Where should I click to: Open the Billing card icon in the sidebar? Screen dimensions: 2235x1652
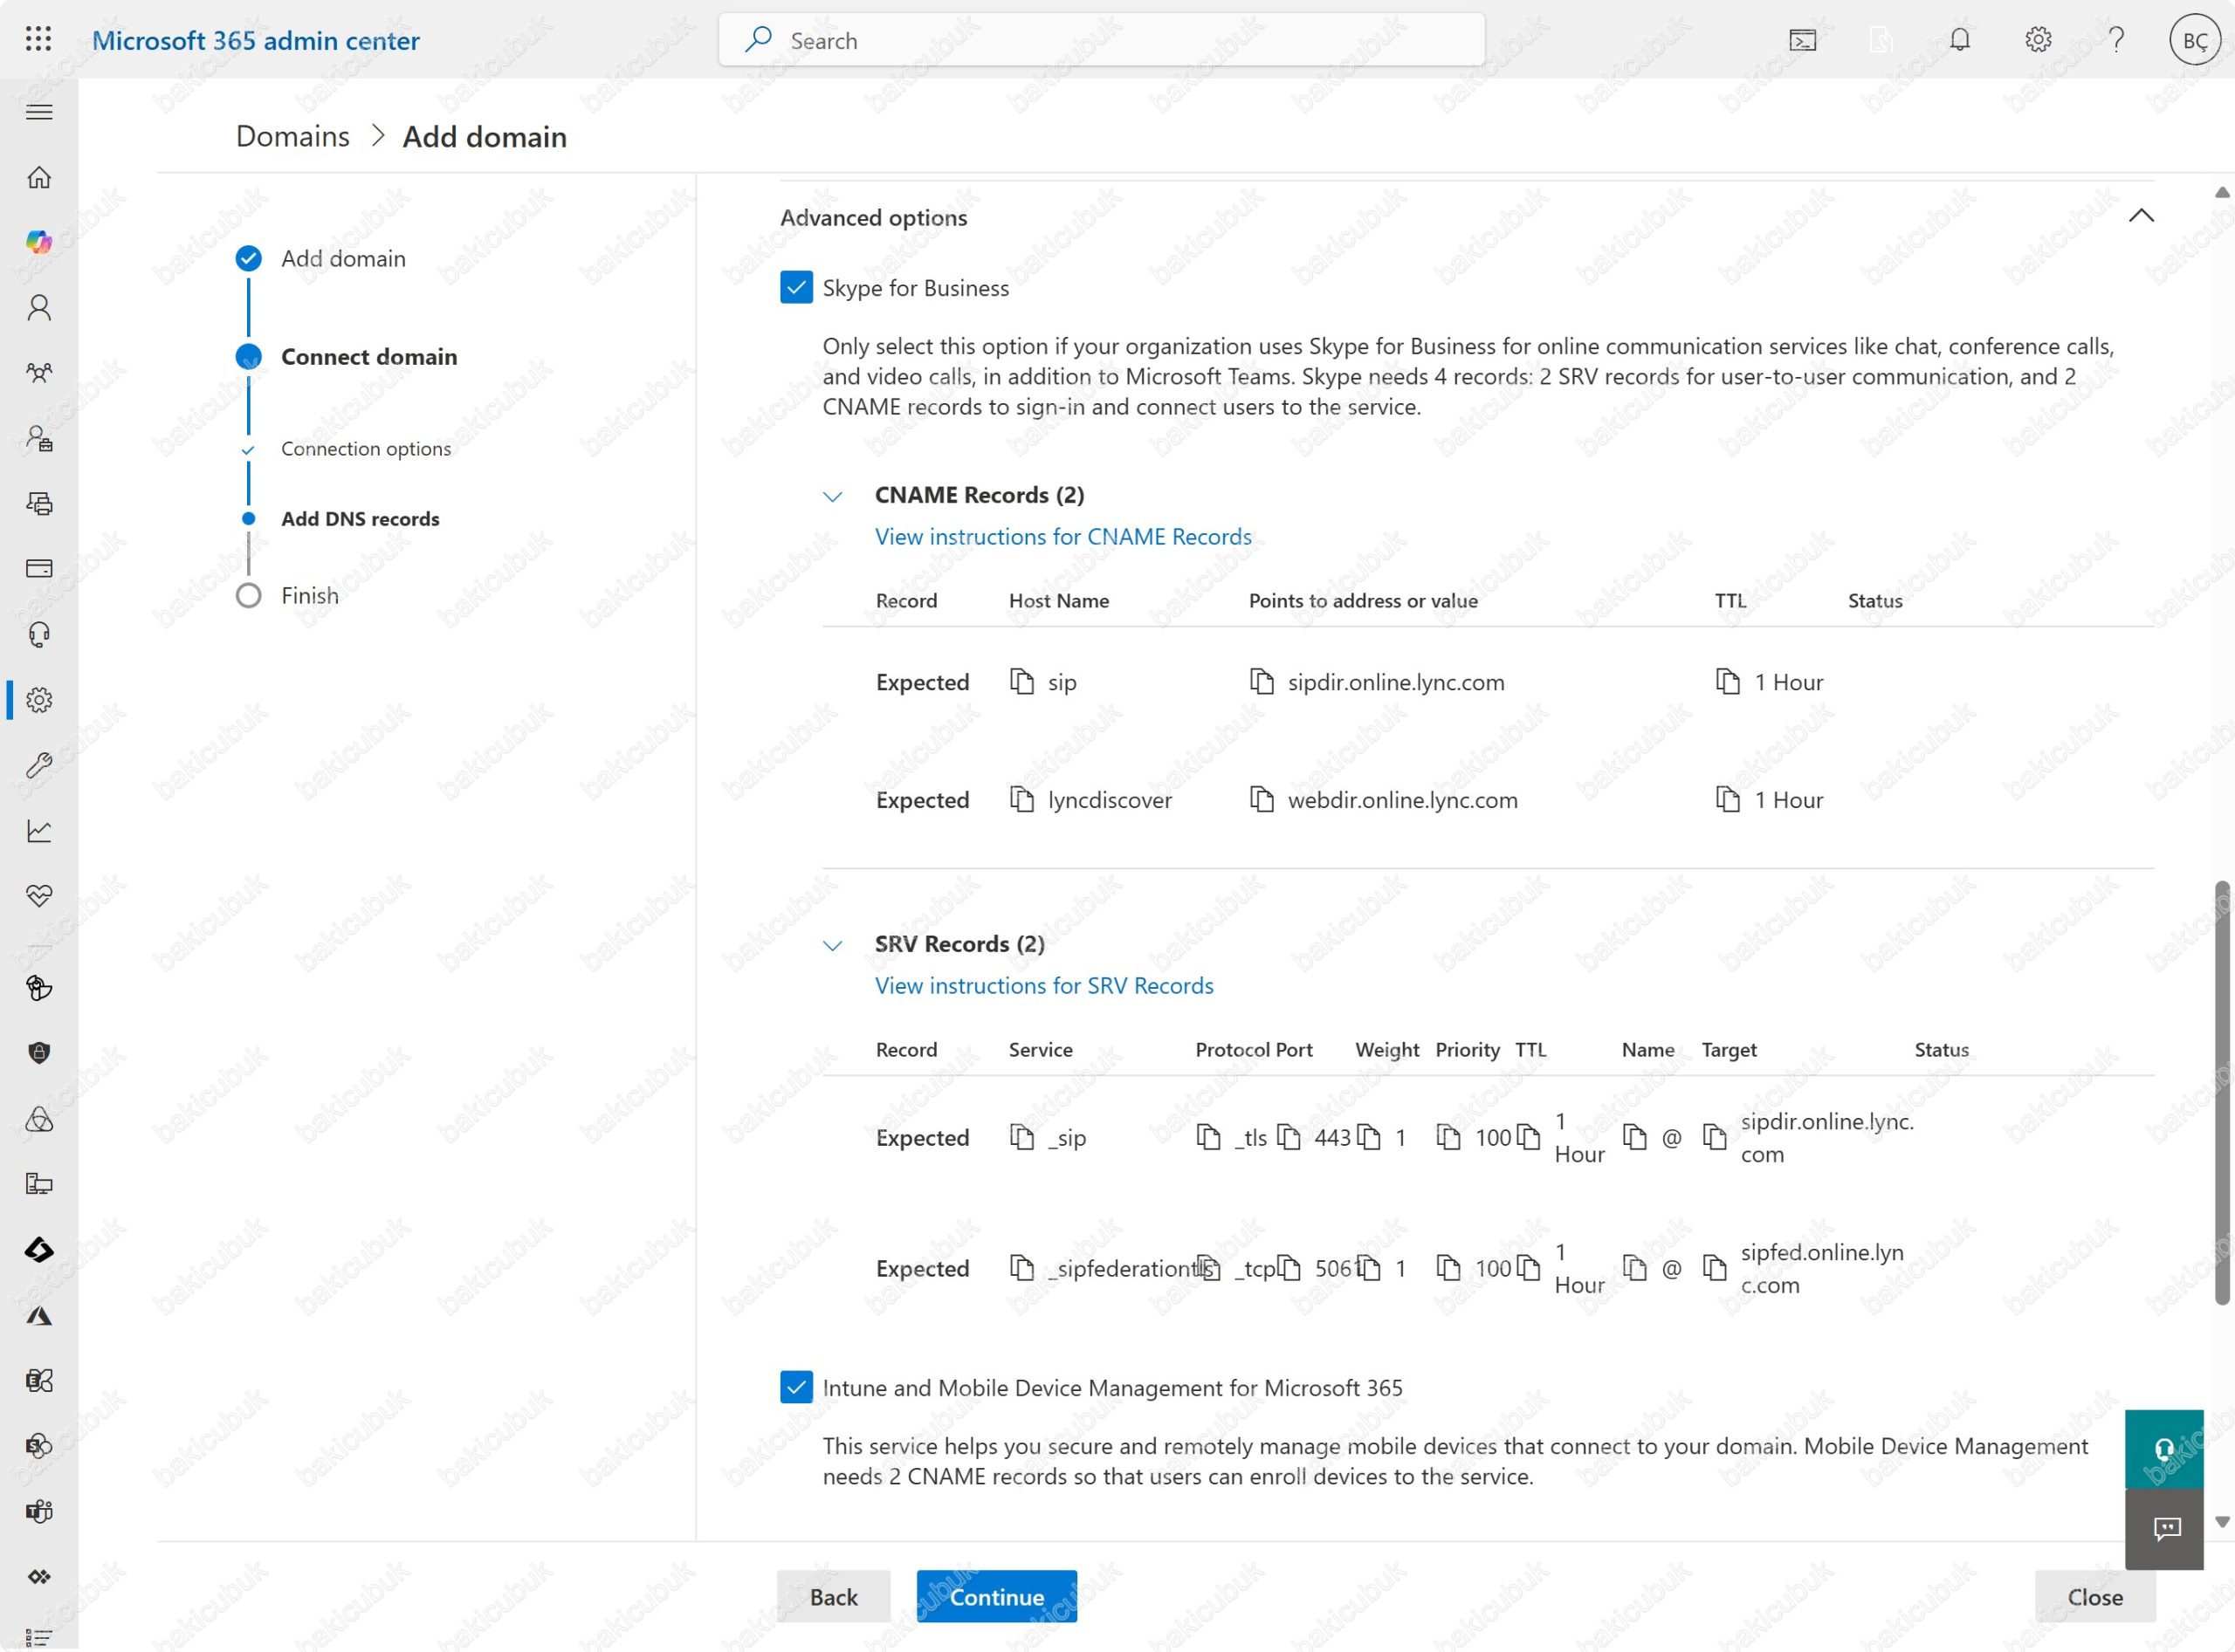[x=39, y=569]
